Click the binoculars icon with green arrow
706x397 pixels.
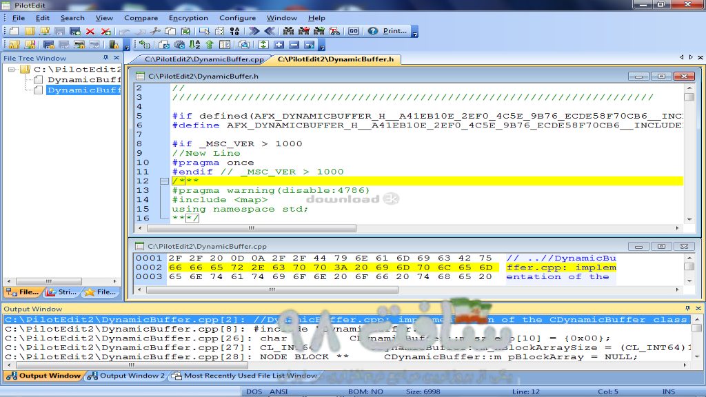[x=319, y=31]
